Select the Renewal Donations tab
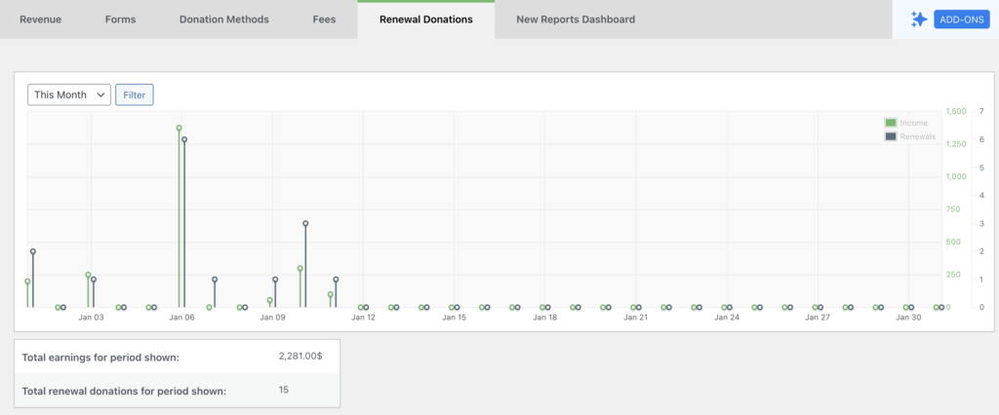The width and height of the screenshot is (999, 415). pos(425,19)
